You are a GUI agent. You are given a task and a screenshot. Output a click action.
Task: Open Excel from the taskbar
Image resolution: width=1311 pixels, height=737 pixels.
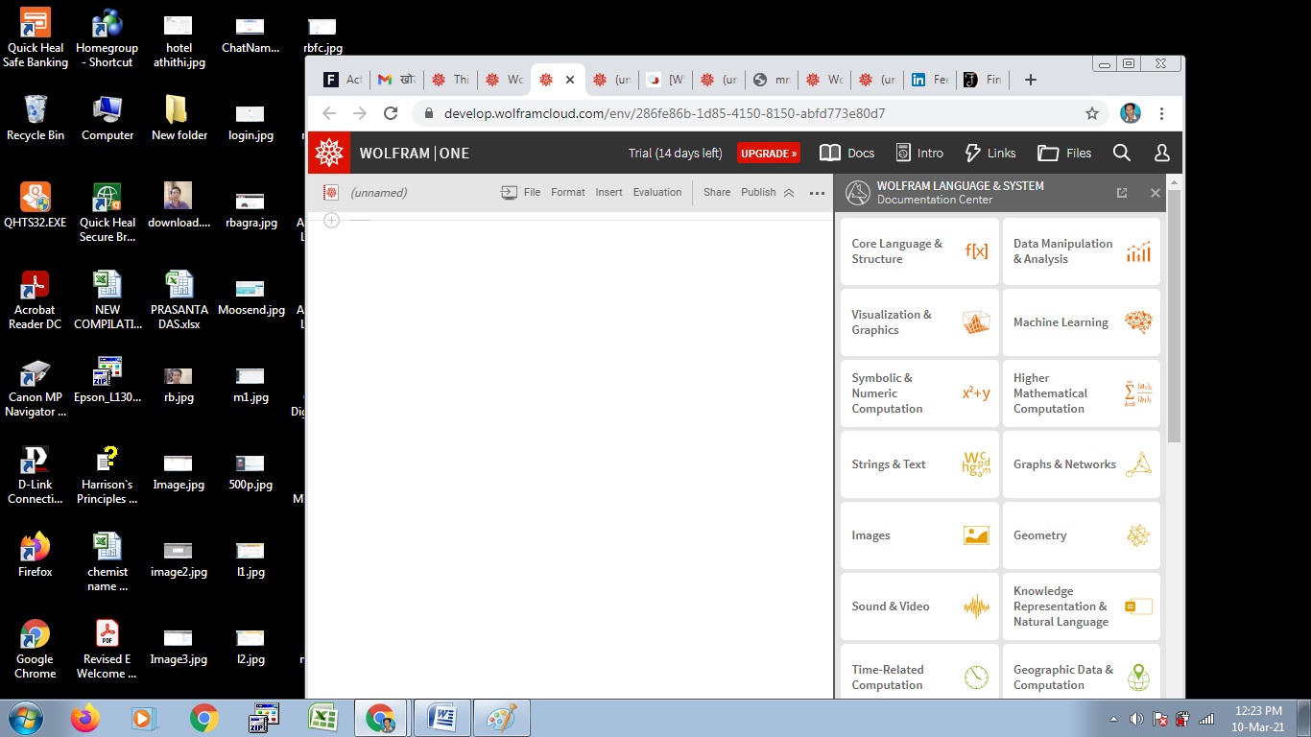tap(322, 718)
